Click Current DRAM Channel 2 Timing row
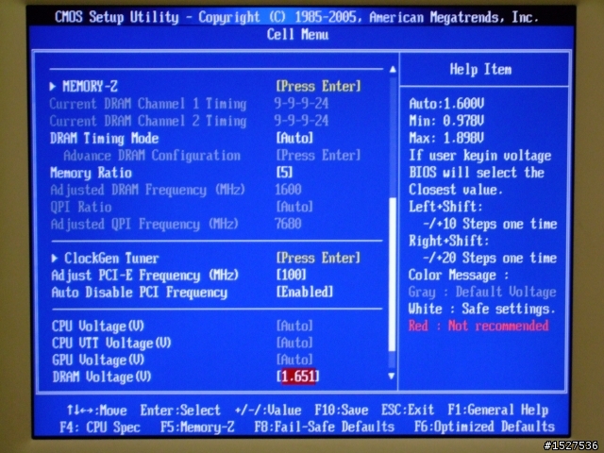The image size is (604, 453). point(189,121)
